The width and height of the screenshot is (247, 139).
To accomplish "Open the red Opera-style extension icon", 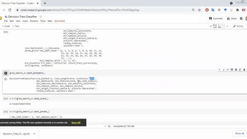I will pyautogui.click(x=207, y=10).
